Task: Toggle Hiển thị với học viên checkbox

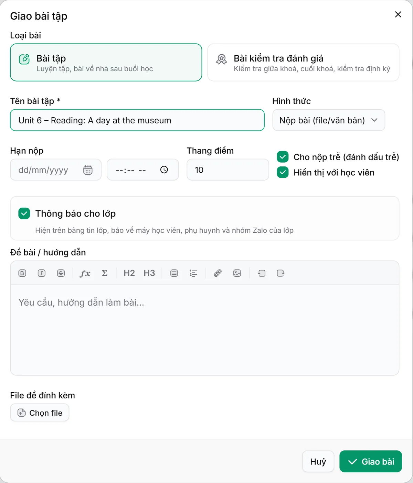Action: [283, 172]
